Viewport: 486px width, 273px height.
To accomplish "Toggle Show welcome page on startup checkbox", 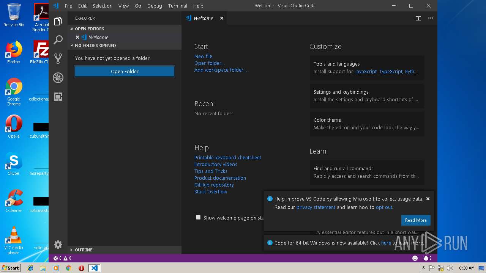I will click(198, 217).
